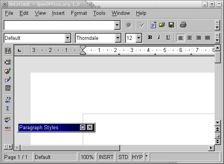The height and width of the screenshot is (164, 224).
Task: Save document with floppy disk icon
Action: pyautogui.click(x=171, y=25)
